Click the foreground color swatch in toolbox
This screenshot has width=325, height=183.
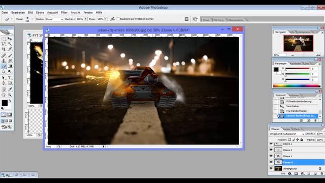pyautogui.click(x=5, y=103)
